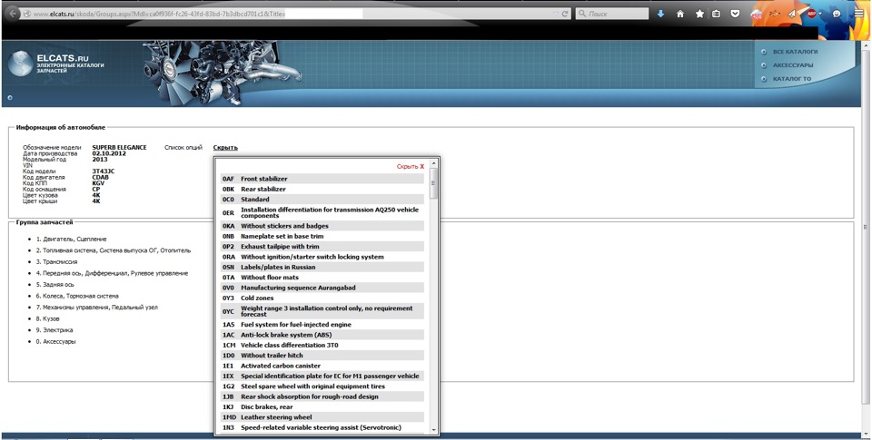872x440 pixels.
Task: Select row 0NB Nameplate set in base trim
Action: pos(322,237)
